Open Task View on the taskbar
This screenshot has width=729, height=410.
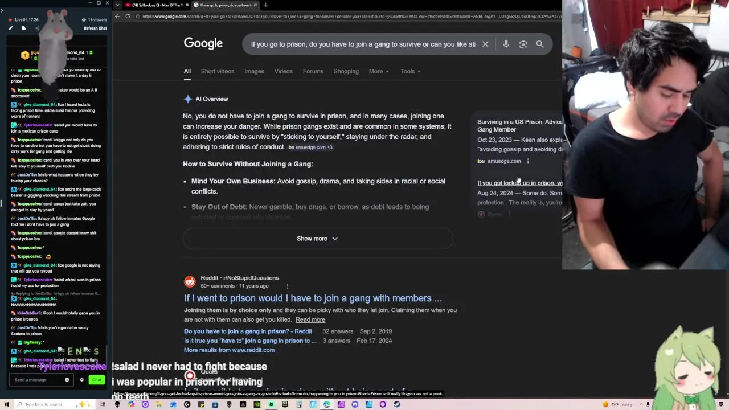tap(103, 404)
